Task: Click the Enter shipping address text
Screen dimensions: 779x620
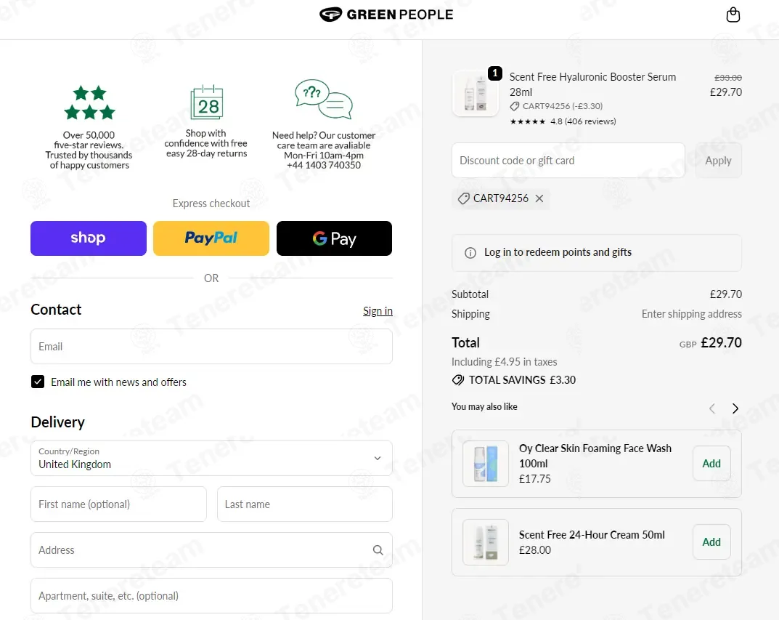Action: pyautogui.click(x=692, y=314)
